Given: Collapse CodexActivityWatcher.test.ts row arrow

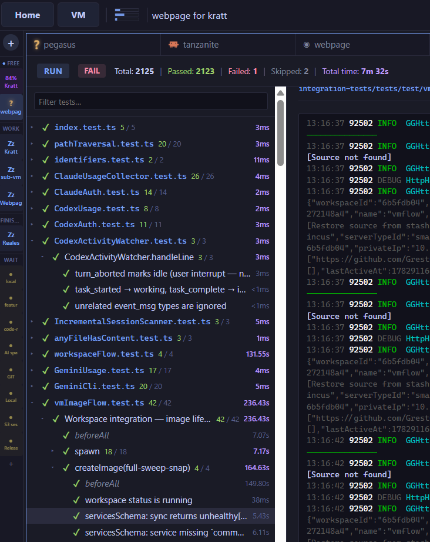Looking at the screenshot, I should (32, 241).
